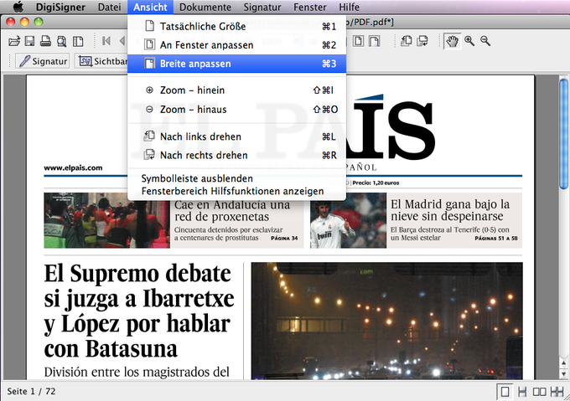Choose An Fenster anpassen entry
Screen dimensions: 570x401
point(236,44)
